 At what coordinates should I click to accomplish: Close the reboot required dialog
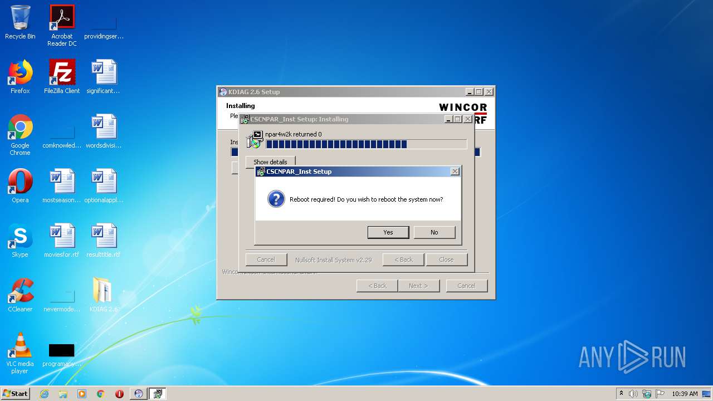click(x=455, y=172)
